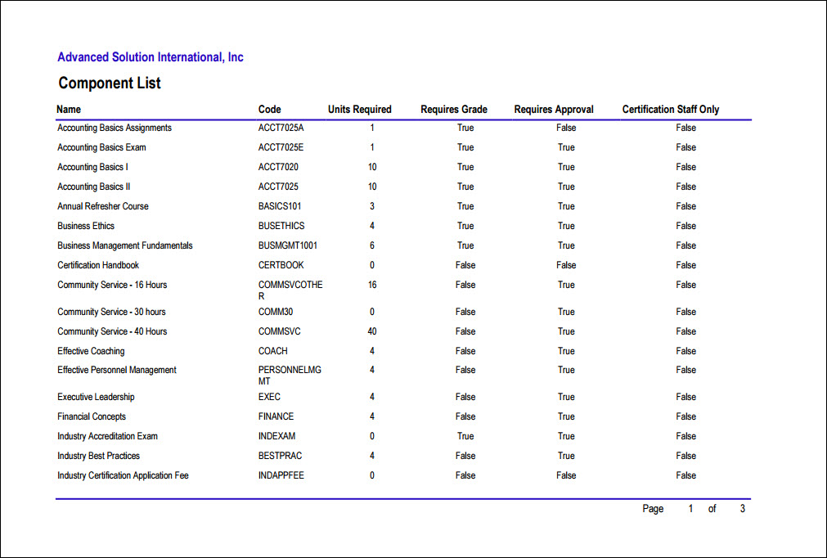Select units value 40 for COMMSVC
The image size is (827, 558).
372,331
